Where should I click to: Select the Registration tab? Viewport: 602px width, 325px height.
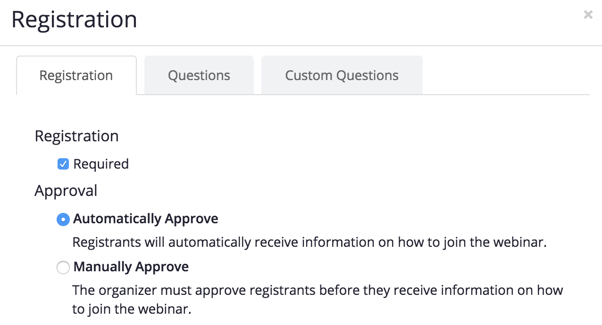click(x=76, y=75)
